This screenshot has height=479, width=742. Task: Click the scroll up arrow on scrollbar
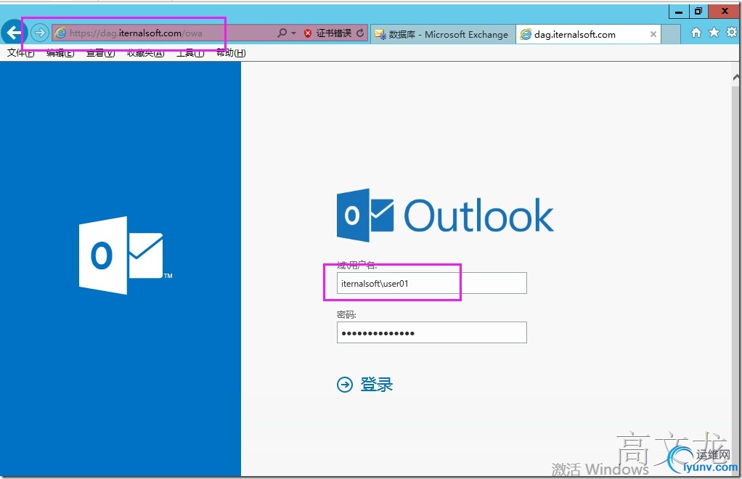736,77
